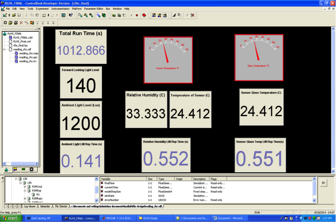Viewport: 336px width, 222px height.
Task: Expand the RSMRsp1 node
Action: [x=25, y=199]
